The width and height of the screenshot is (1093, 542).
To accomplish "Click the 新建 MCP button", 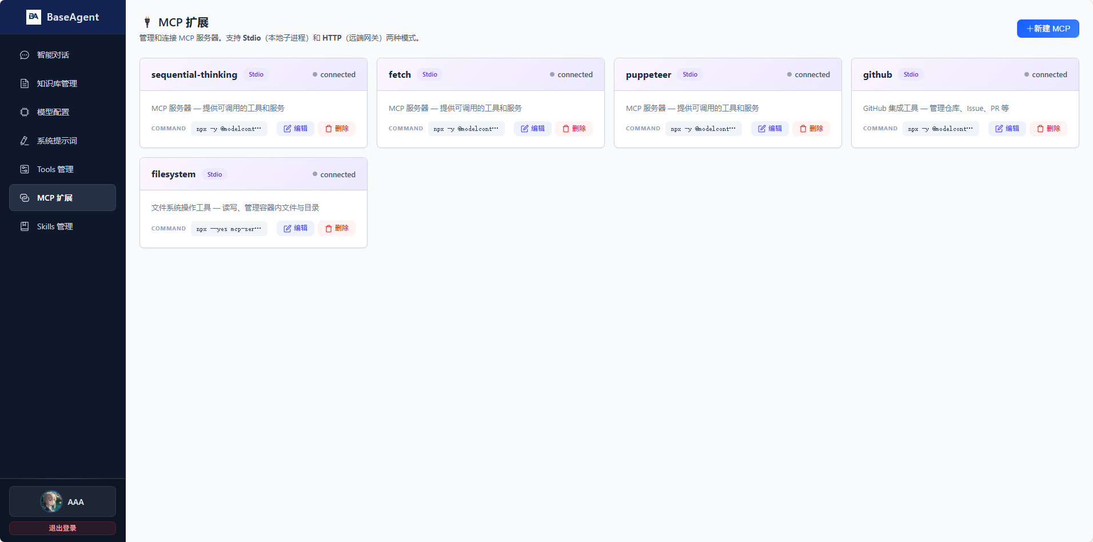I will 1048,29.
